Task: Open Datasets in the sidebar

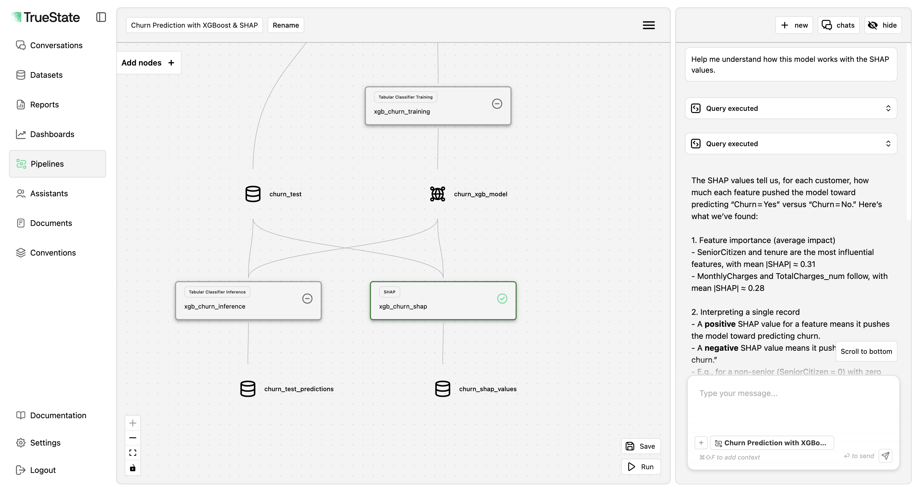Action: [46, 75]
